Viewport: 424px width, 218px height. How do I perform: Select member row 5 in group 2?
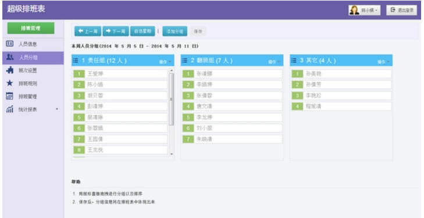(x=232, y=117)
